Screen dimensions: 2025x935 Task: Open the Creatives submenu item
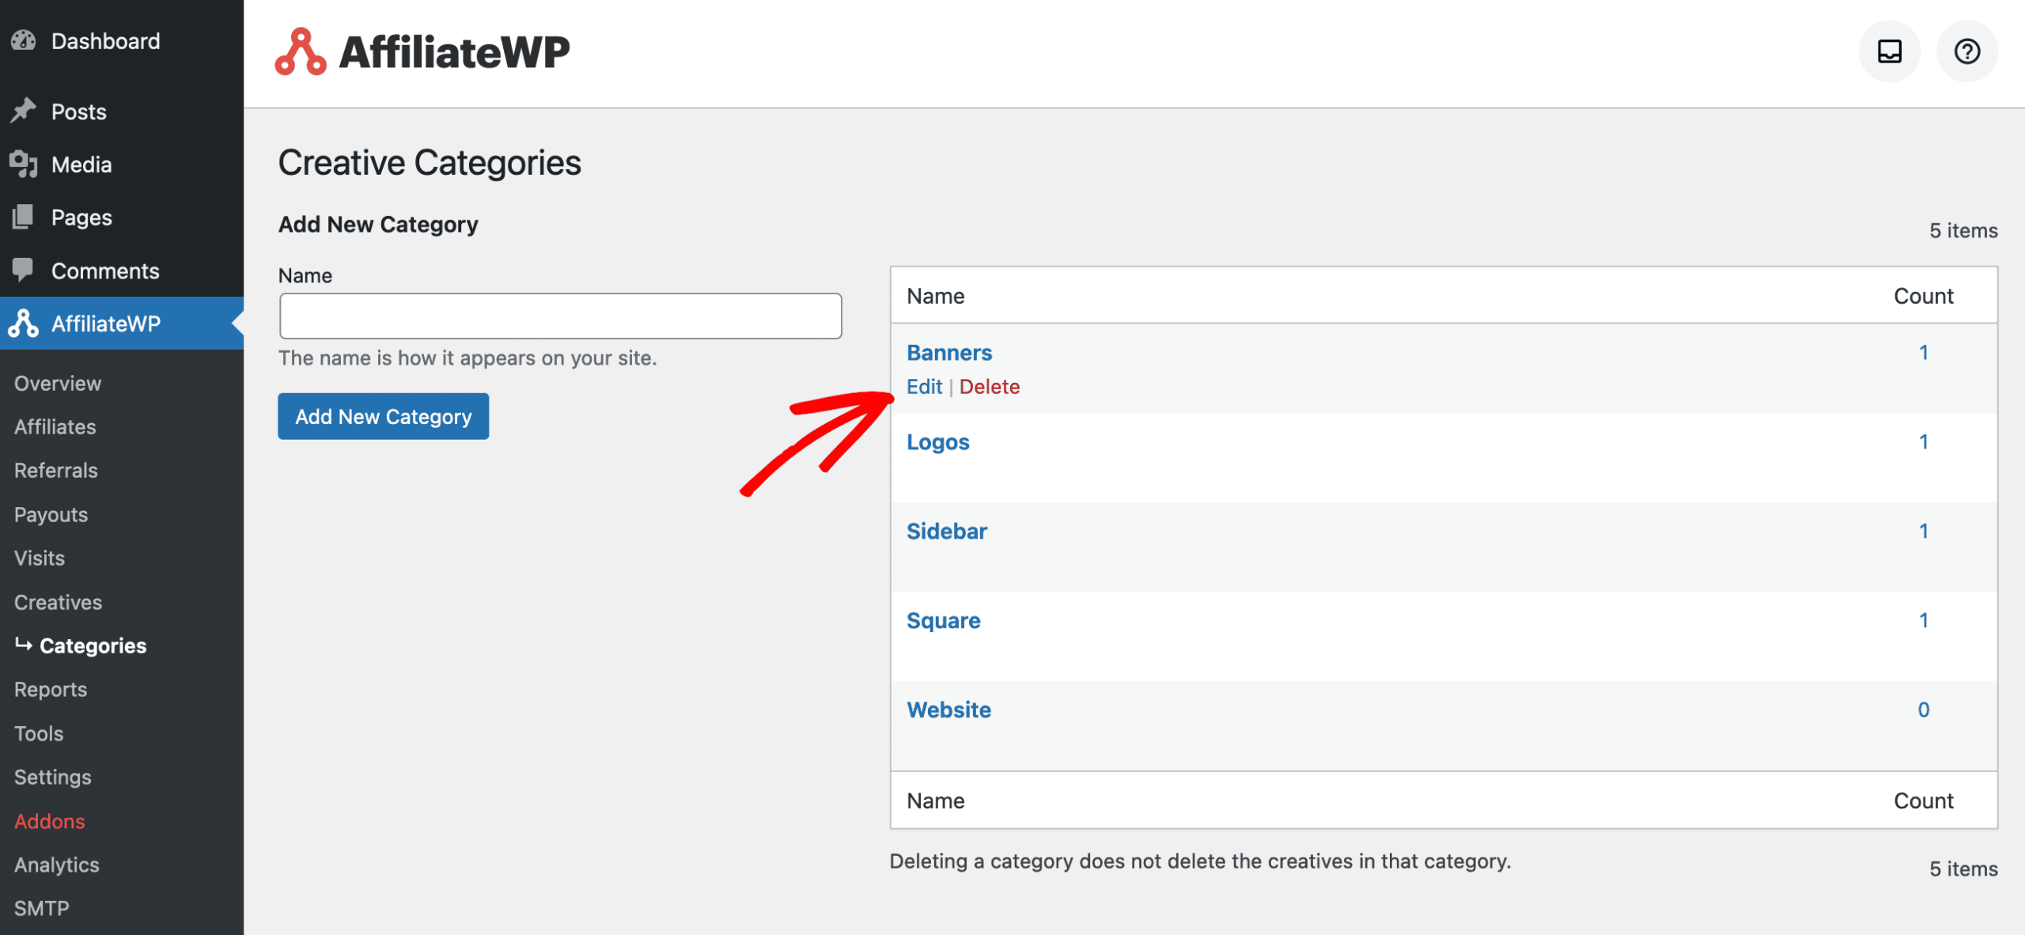[x=58, y=602]
